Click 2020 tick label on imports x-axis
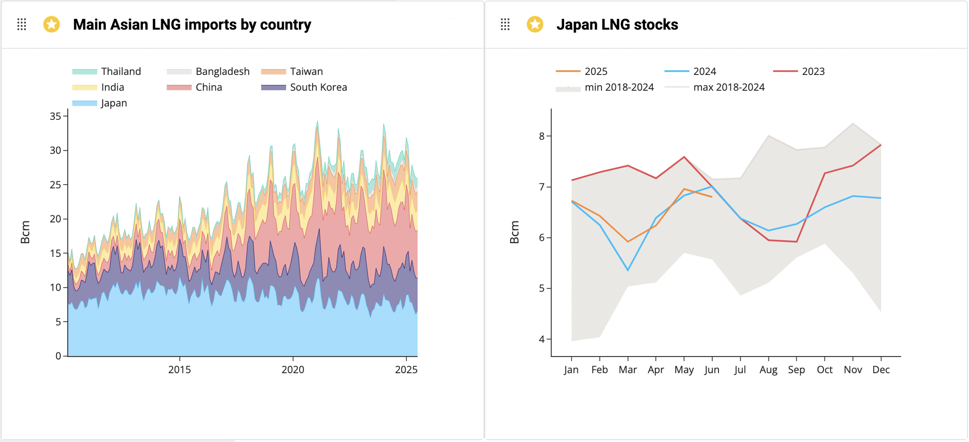The height and width of the screenshot is (442, 969). pyautogui.click(x=293, y=369)
